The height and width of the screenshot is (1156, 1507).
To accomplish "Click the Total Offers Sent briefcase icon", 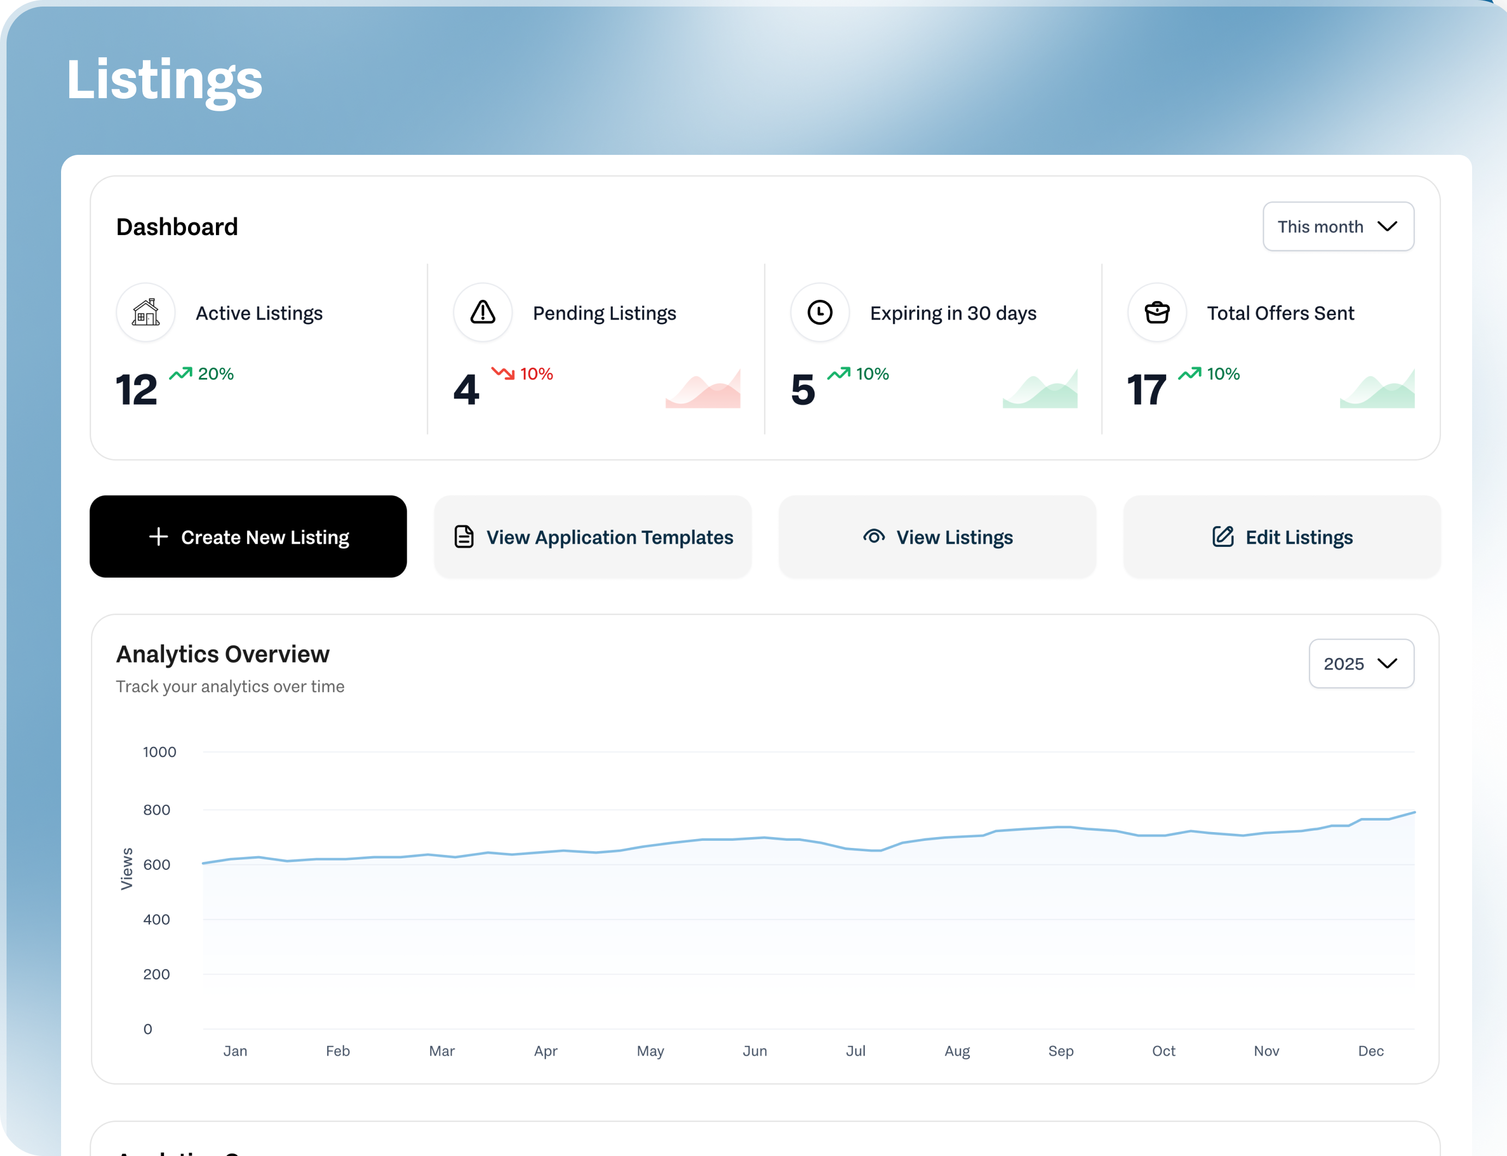I will click(x=1157, y=312).
